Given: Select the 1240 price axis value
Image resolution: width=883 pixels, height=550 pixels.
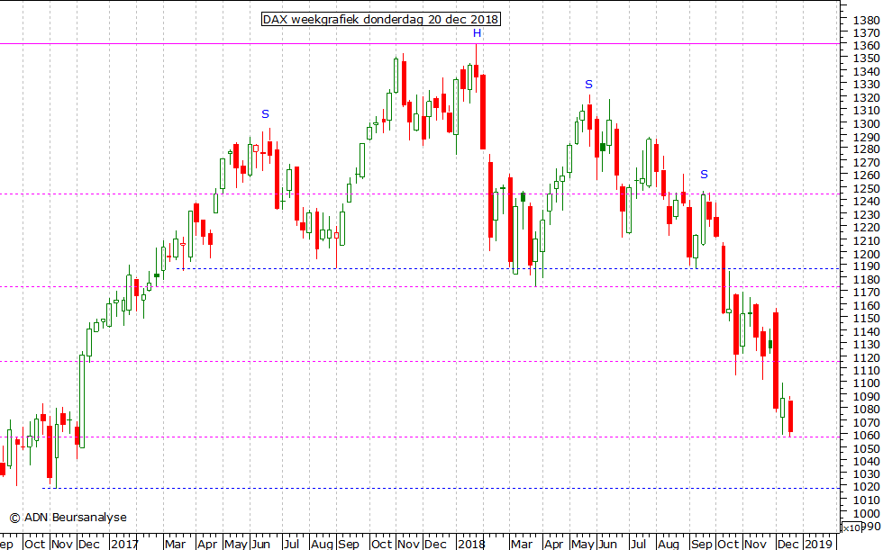Looking at the screenshot, I should (866, 202).
